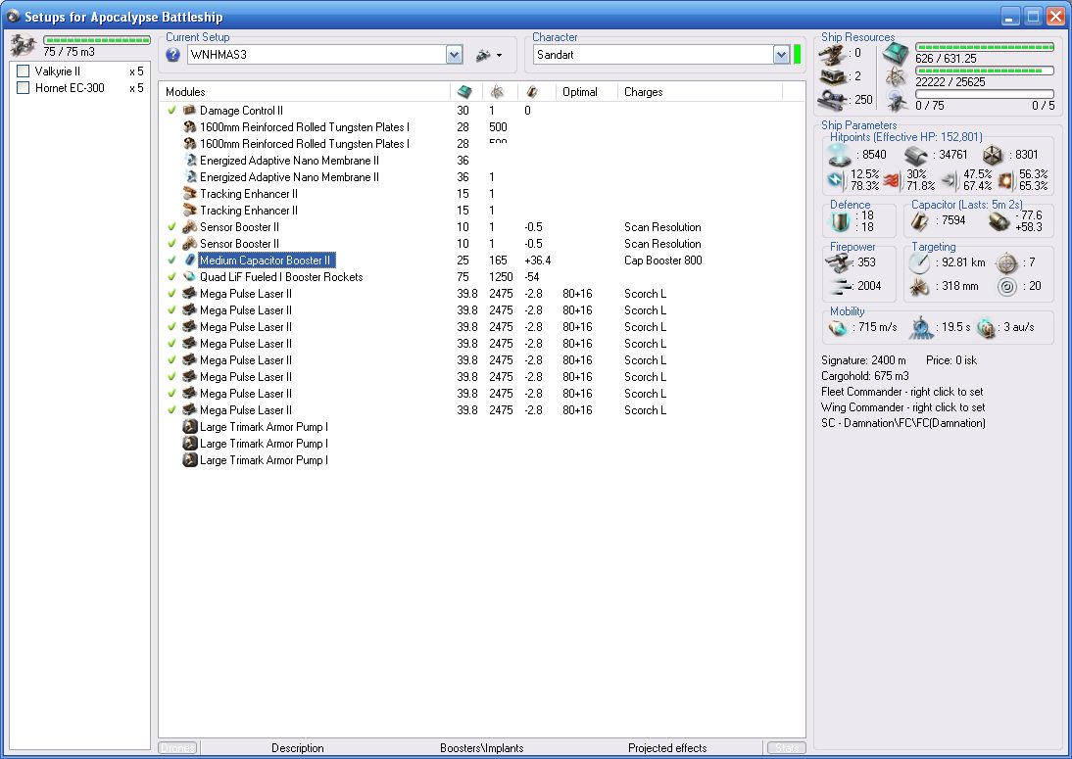This screenshot has height=759, width=1072.
Task: Click the capacitor capacity icon showing 7594
Action: coord(920,220)
